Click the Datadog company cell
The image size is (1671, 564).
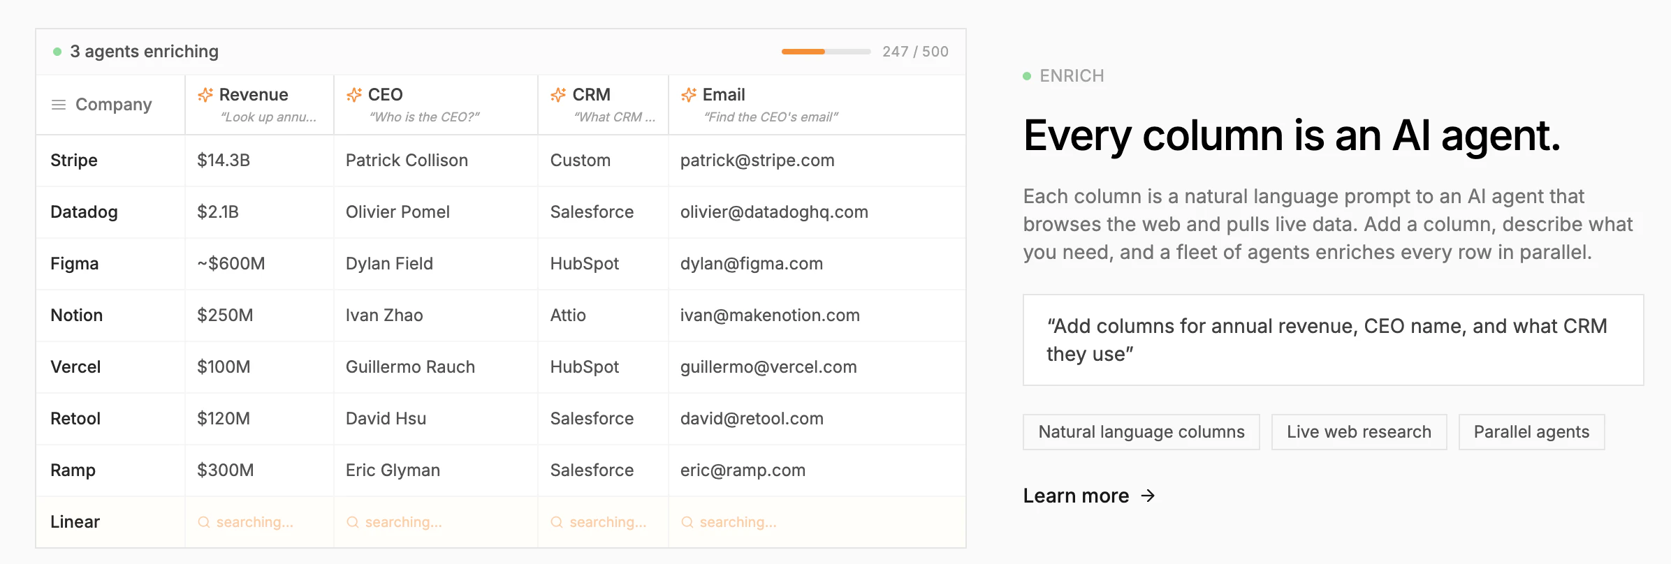(110, 212)
